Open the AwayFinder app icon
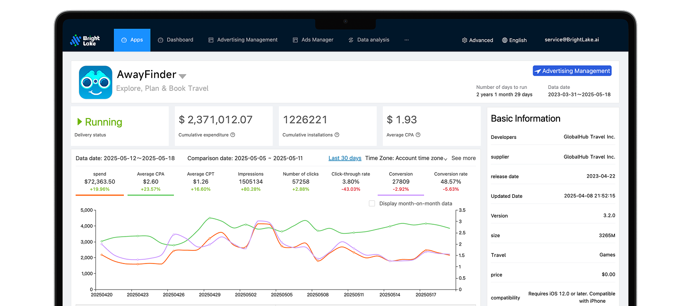Viewport: 691px width, 306px height. click(x=95, y=82)
